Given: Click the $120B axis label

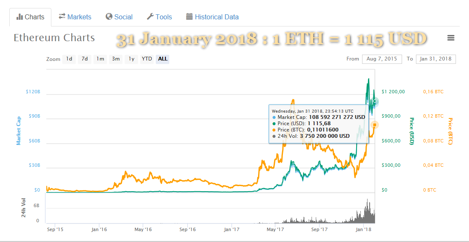Looking at the screenshot, I should point(33,92).
